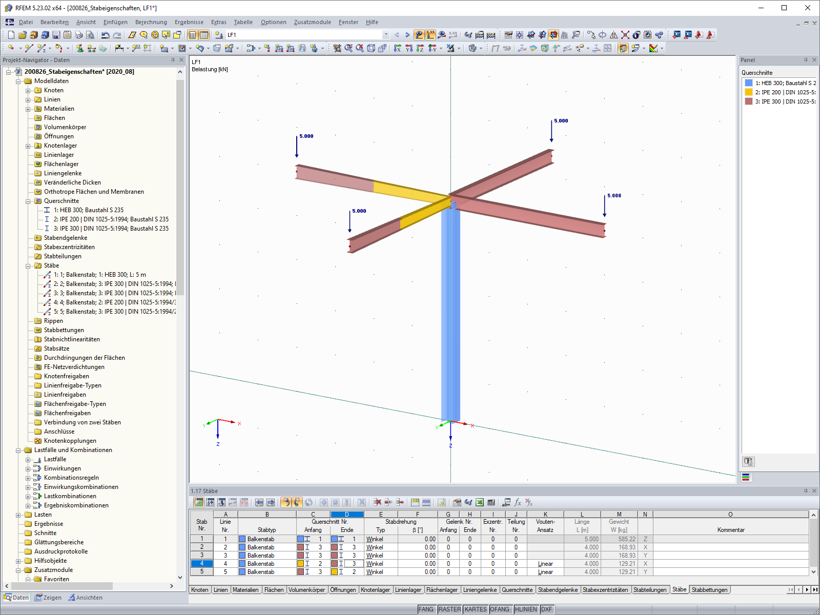820x615 pixels.
Task: Expand the Einwirkungskombinationen tree node
Action: pos(28,487)
